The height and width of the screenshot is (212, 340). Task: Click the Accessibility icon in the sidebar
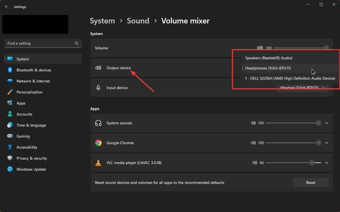(x=9, y=147)
